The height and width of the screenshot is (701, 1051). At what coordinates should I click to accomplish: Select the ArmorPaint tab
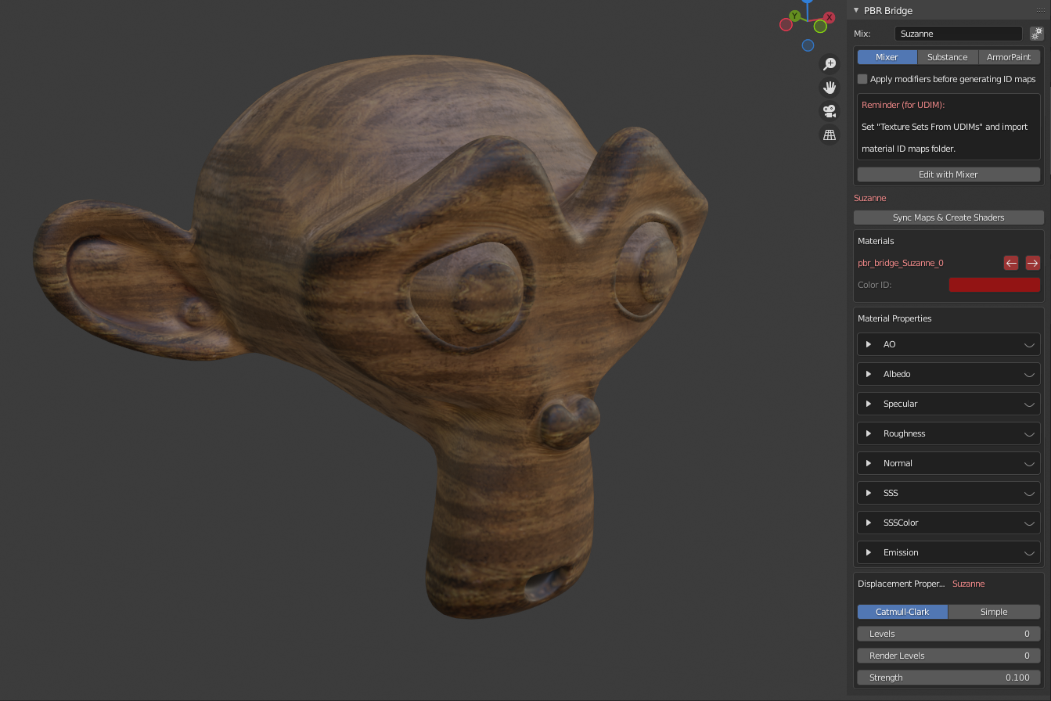tap(1010, 57)
